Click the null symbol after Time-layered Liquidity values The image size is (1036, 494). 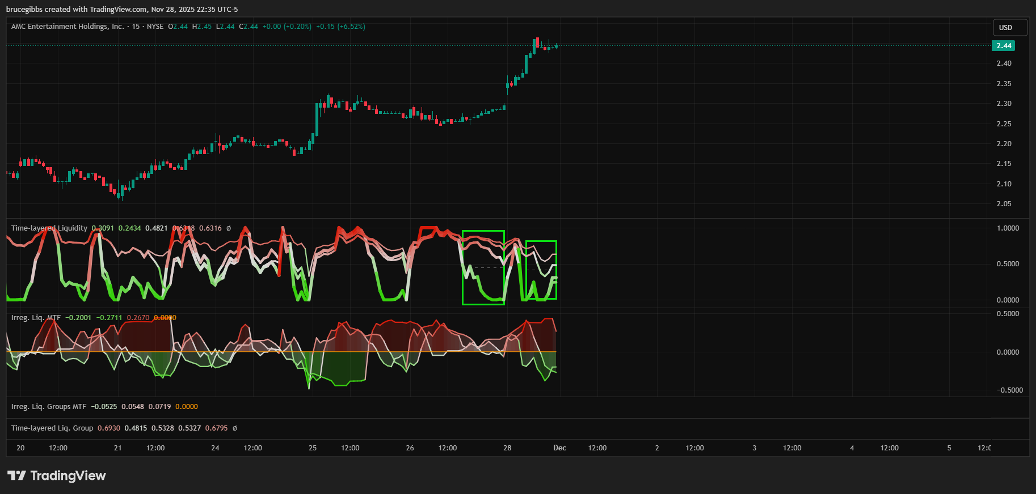tap(229, 228)
